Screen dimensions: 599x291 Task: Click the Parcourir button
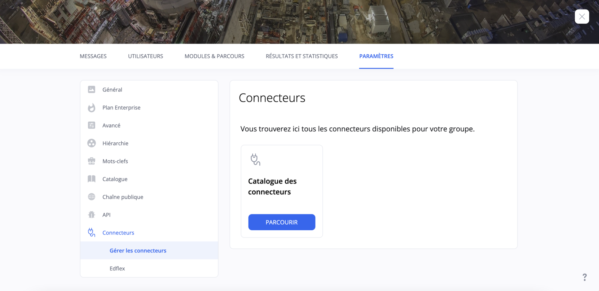(282, 222)
